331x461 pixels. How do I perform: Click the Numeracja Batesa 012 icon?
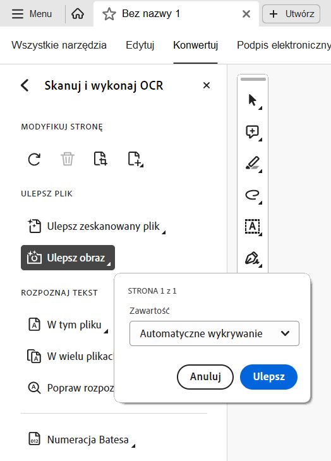click(x=34, y=440)
